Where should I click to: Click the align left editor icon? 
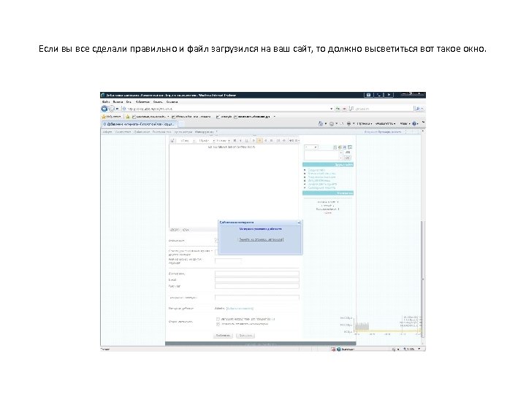pos(254,140)
